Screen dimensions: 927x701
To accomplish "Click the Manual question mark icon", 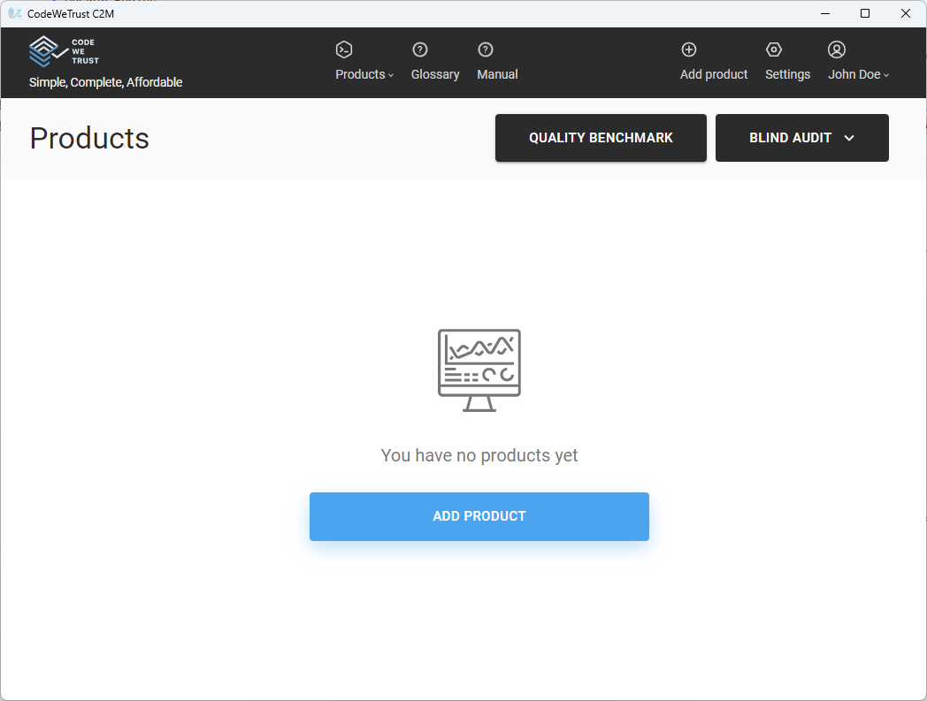I will click(x=486, y=50).
